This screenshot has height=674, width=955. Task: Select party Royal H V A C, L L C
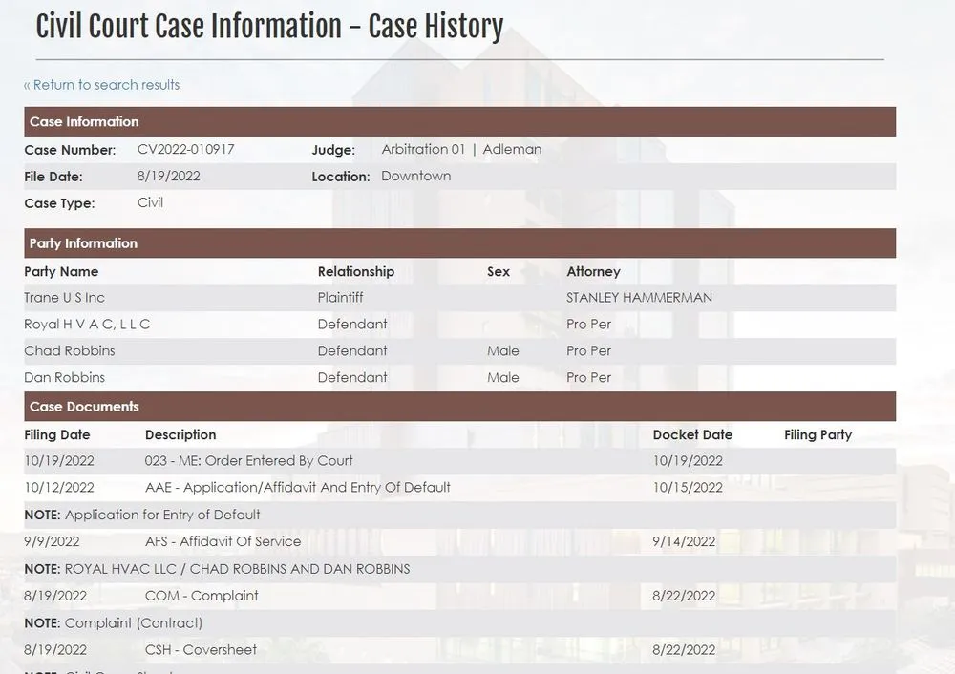(87, 325)
